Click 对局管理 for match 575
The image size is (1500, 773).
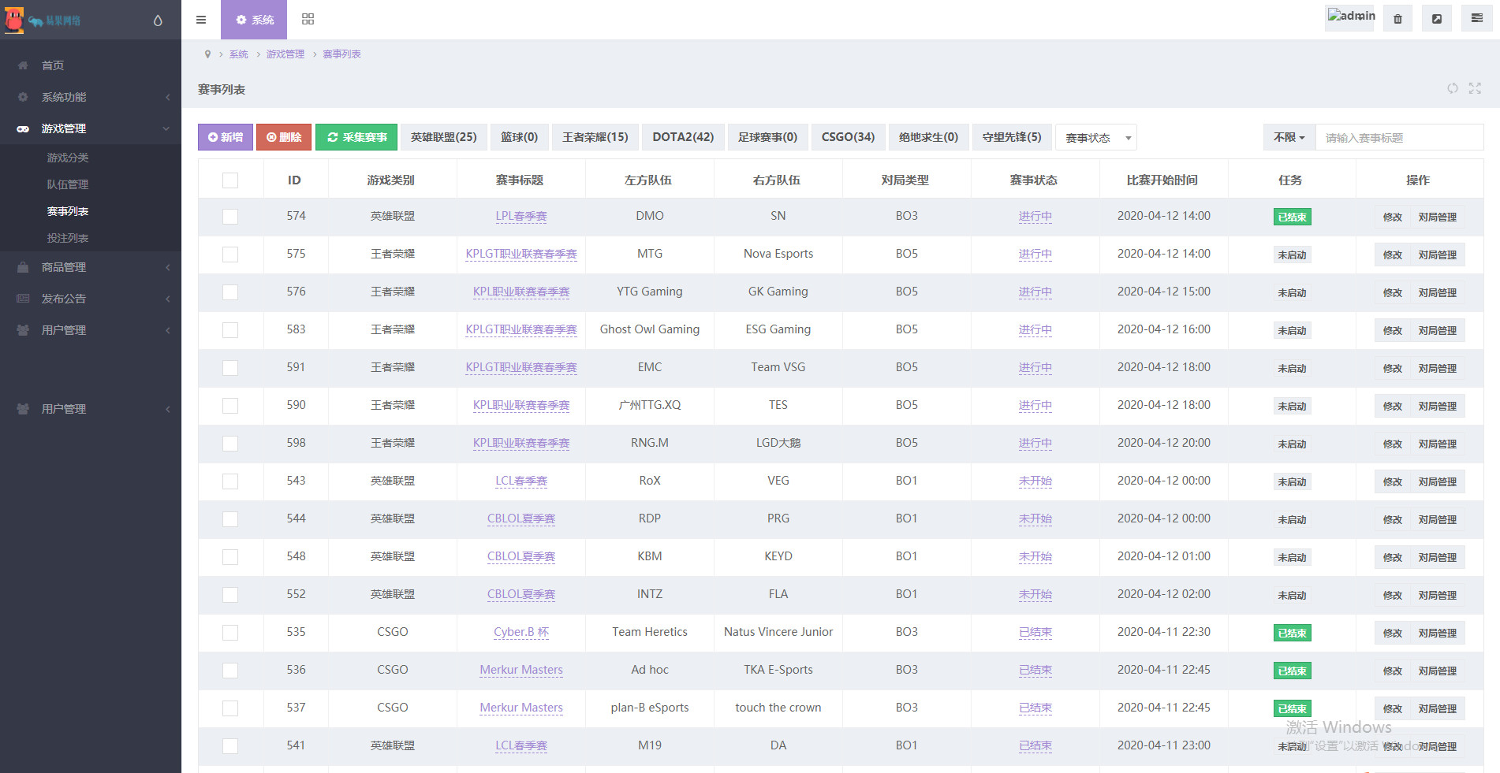point(1437,255)
